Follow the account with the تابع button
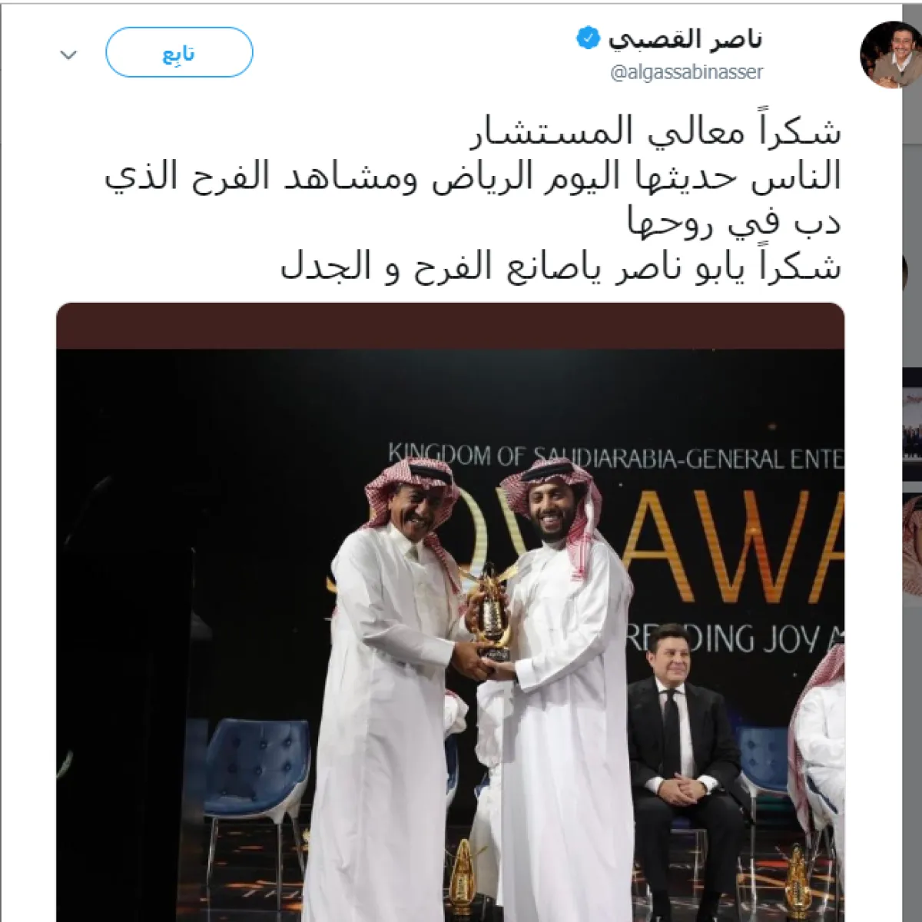Image resolution: width=922 pixels, height=922 pixels. click(179, 52)
